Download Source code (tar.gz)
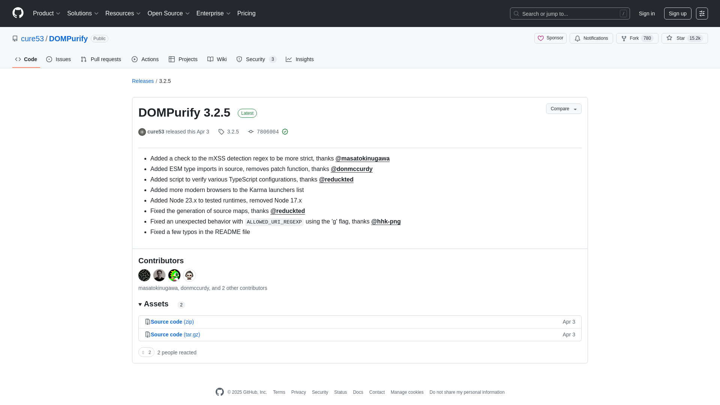 click(x=175, y=334)
